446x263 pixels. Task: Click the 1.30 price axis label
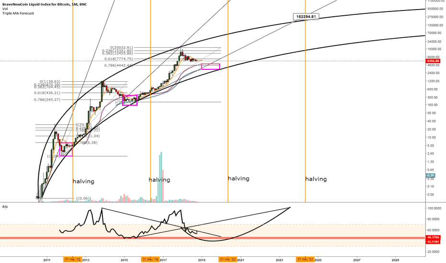[432, 162]
